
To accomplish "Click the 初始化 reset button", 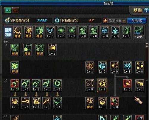I will pos(137,21).
